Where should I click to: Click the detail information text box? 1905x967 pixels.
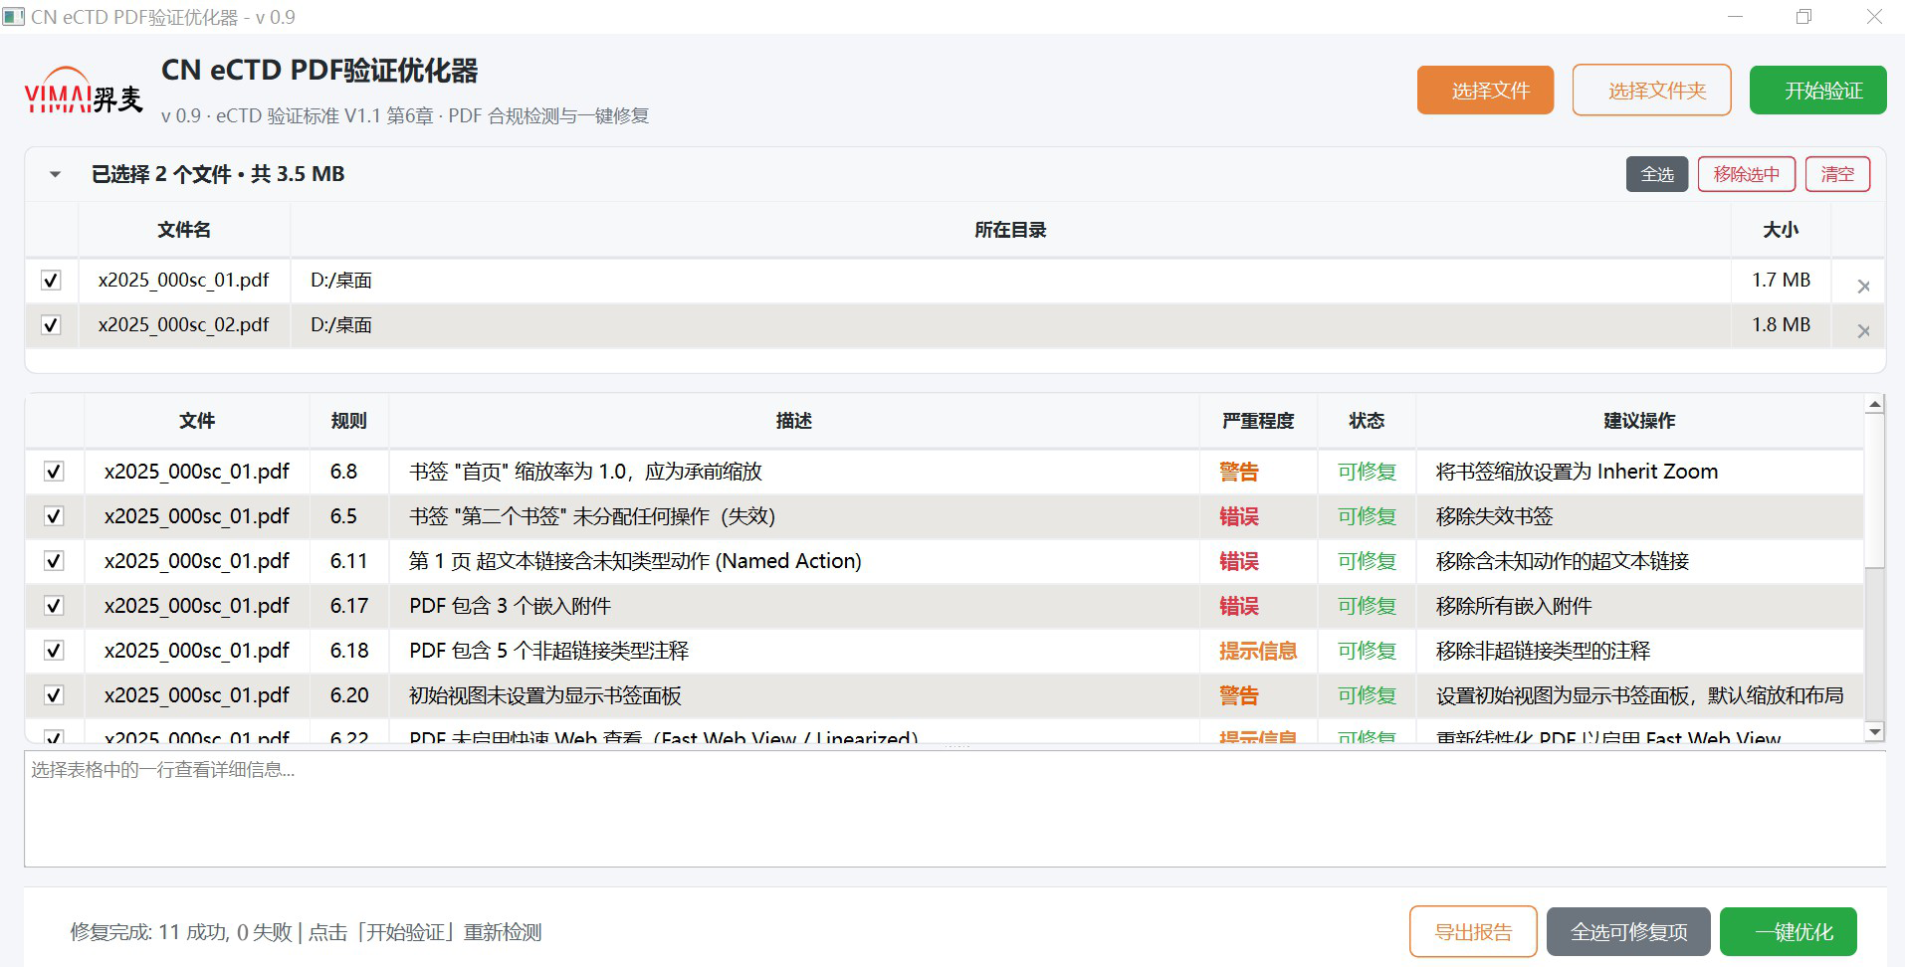(954, 809)
